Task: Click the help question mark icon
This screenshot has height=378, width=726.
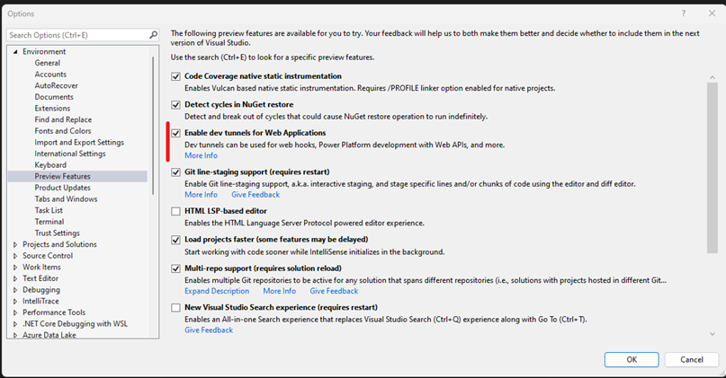Action: point(686,13)
